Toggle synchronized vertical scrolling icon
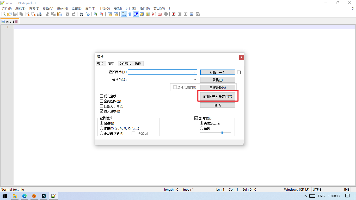The height and width of the screenshot is (200, 356). point(110,14)
